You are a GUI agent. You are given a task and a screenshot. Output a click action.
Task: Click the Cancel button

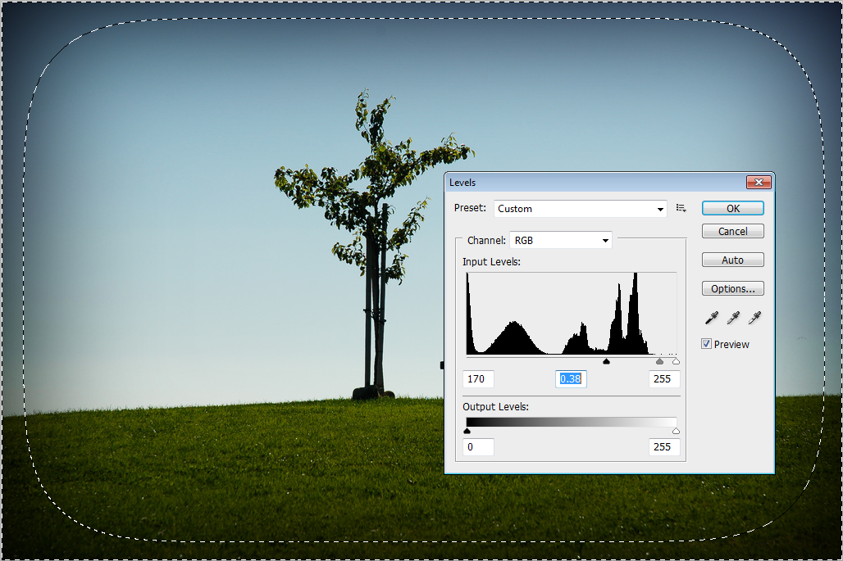732,232
